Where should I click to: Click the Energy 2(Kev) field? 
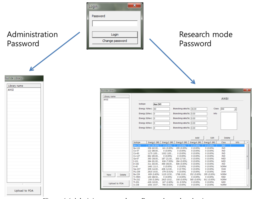(x=162, y=114)
